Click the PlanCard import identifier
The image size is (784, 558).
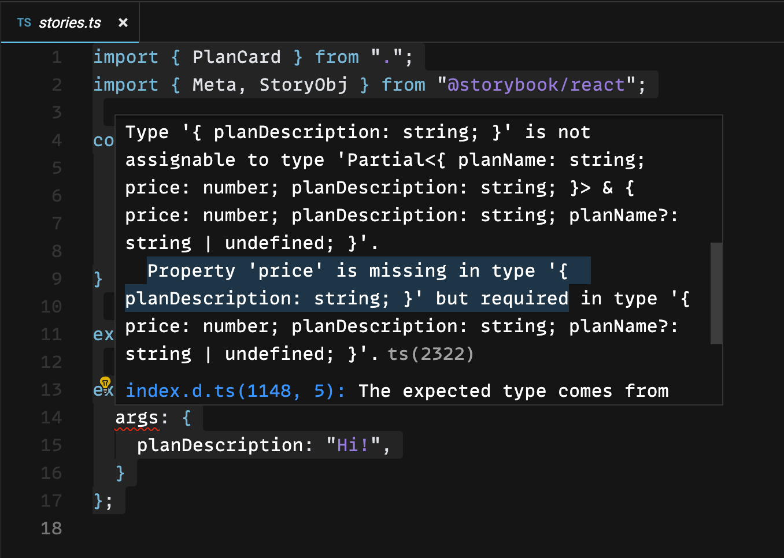point(236,57)
